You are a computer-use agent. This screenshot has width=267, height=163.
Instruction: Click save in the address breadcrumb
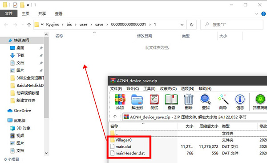[x=99, y=25]
